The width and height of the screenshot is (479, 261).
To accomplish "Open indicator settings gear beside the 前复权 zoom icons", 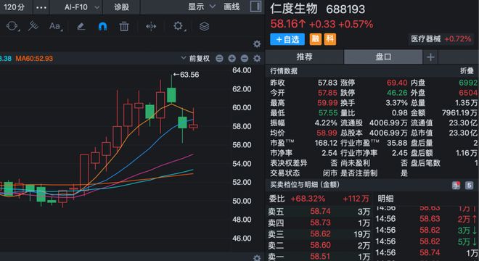I will (257, 58).
